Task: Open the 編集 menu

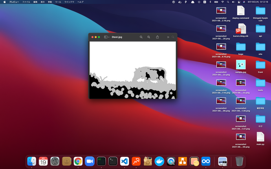Action: coord(35,2)
